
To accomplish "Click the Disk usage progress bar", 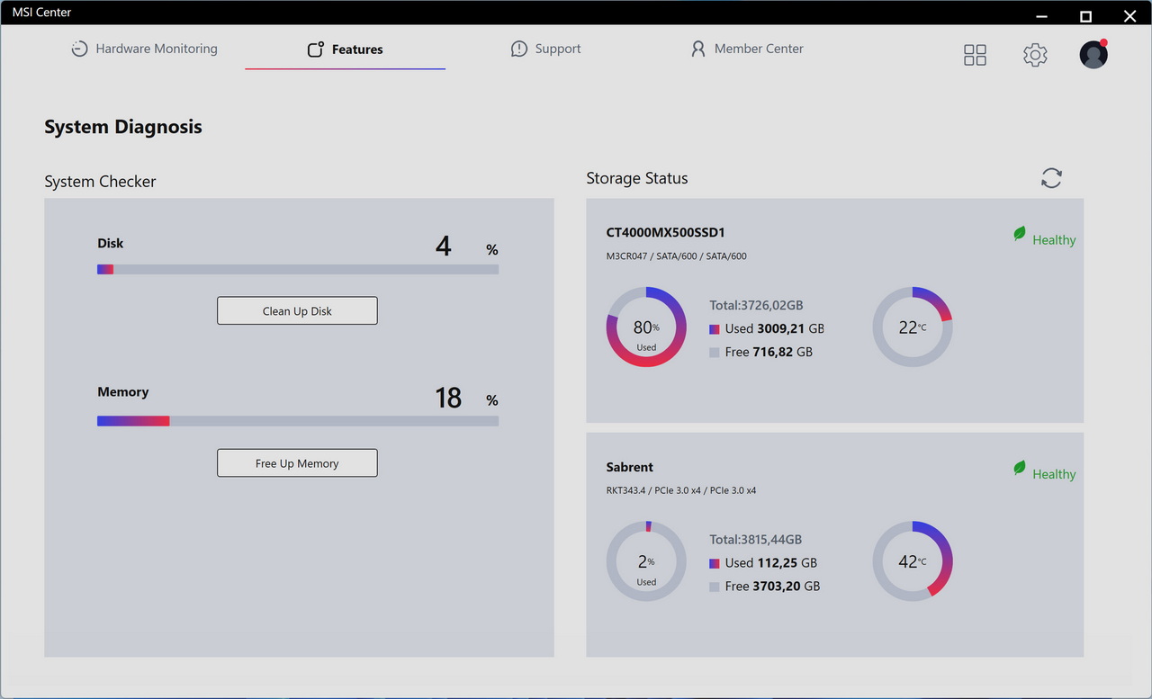I will (x=297, y=269).
